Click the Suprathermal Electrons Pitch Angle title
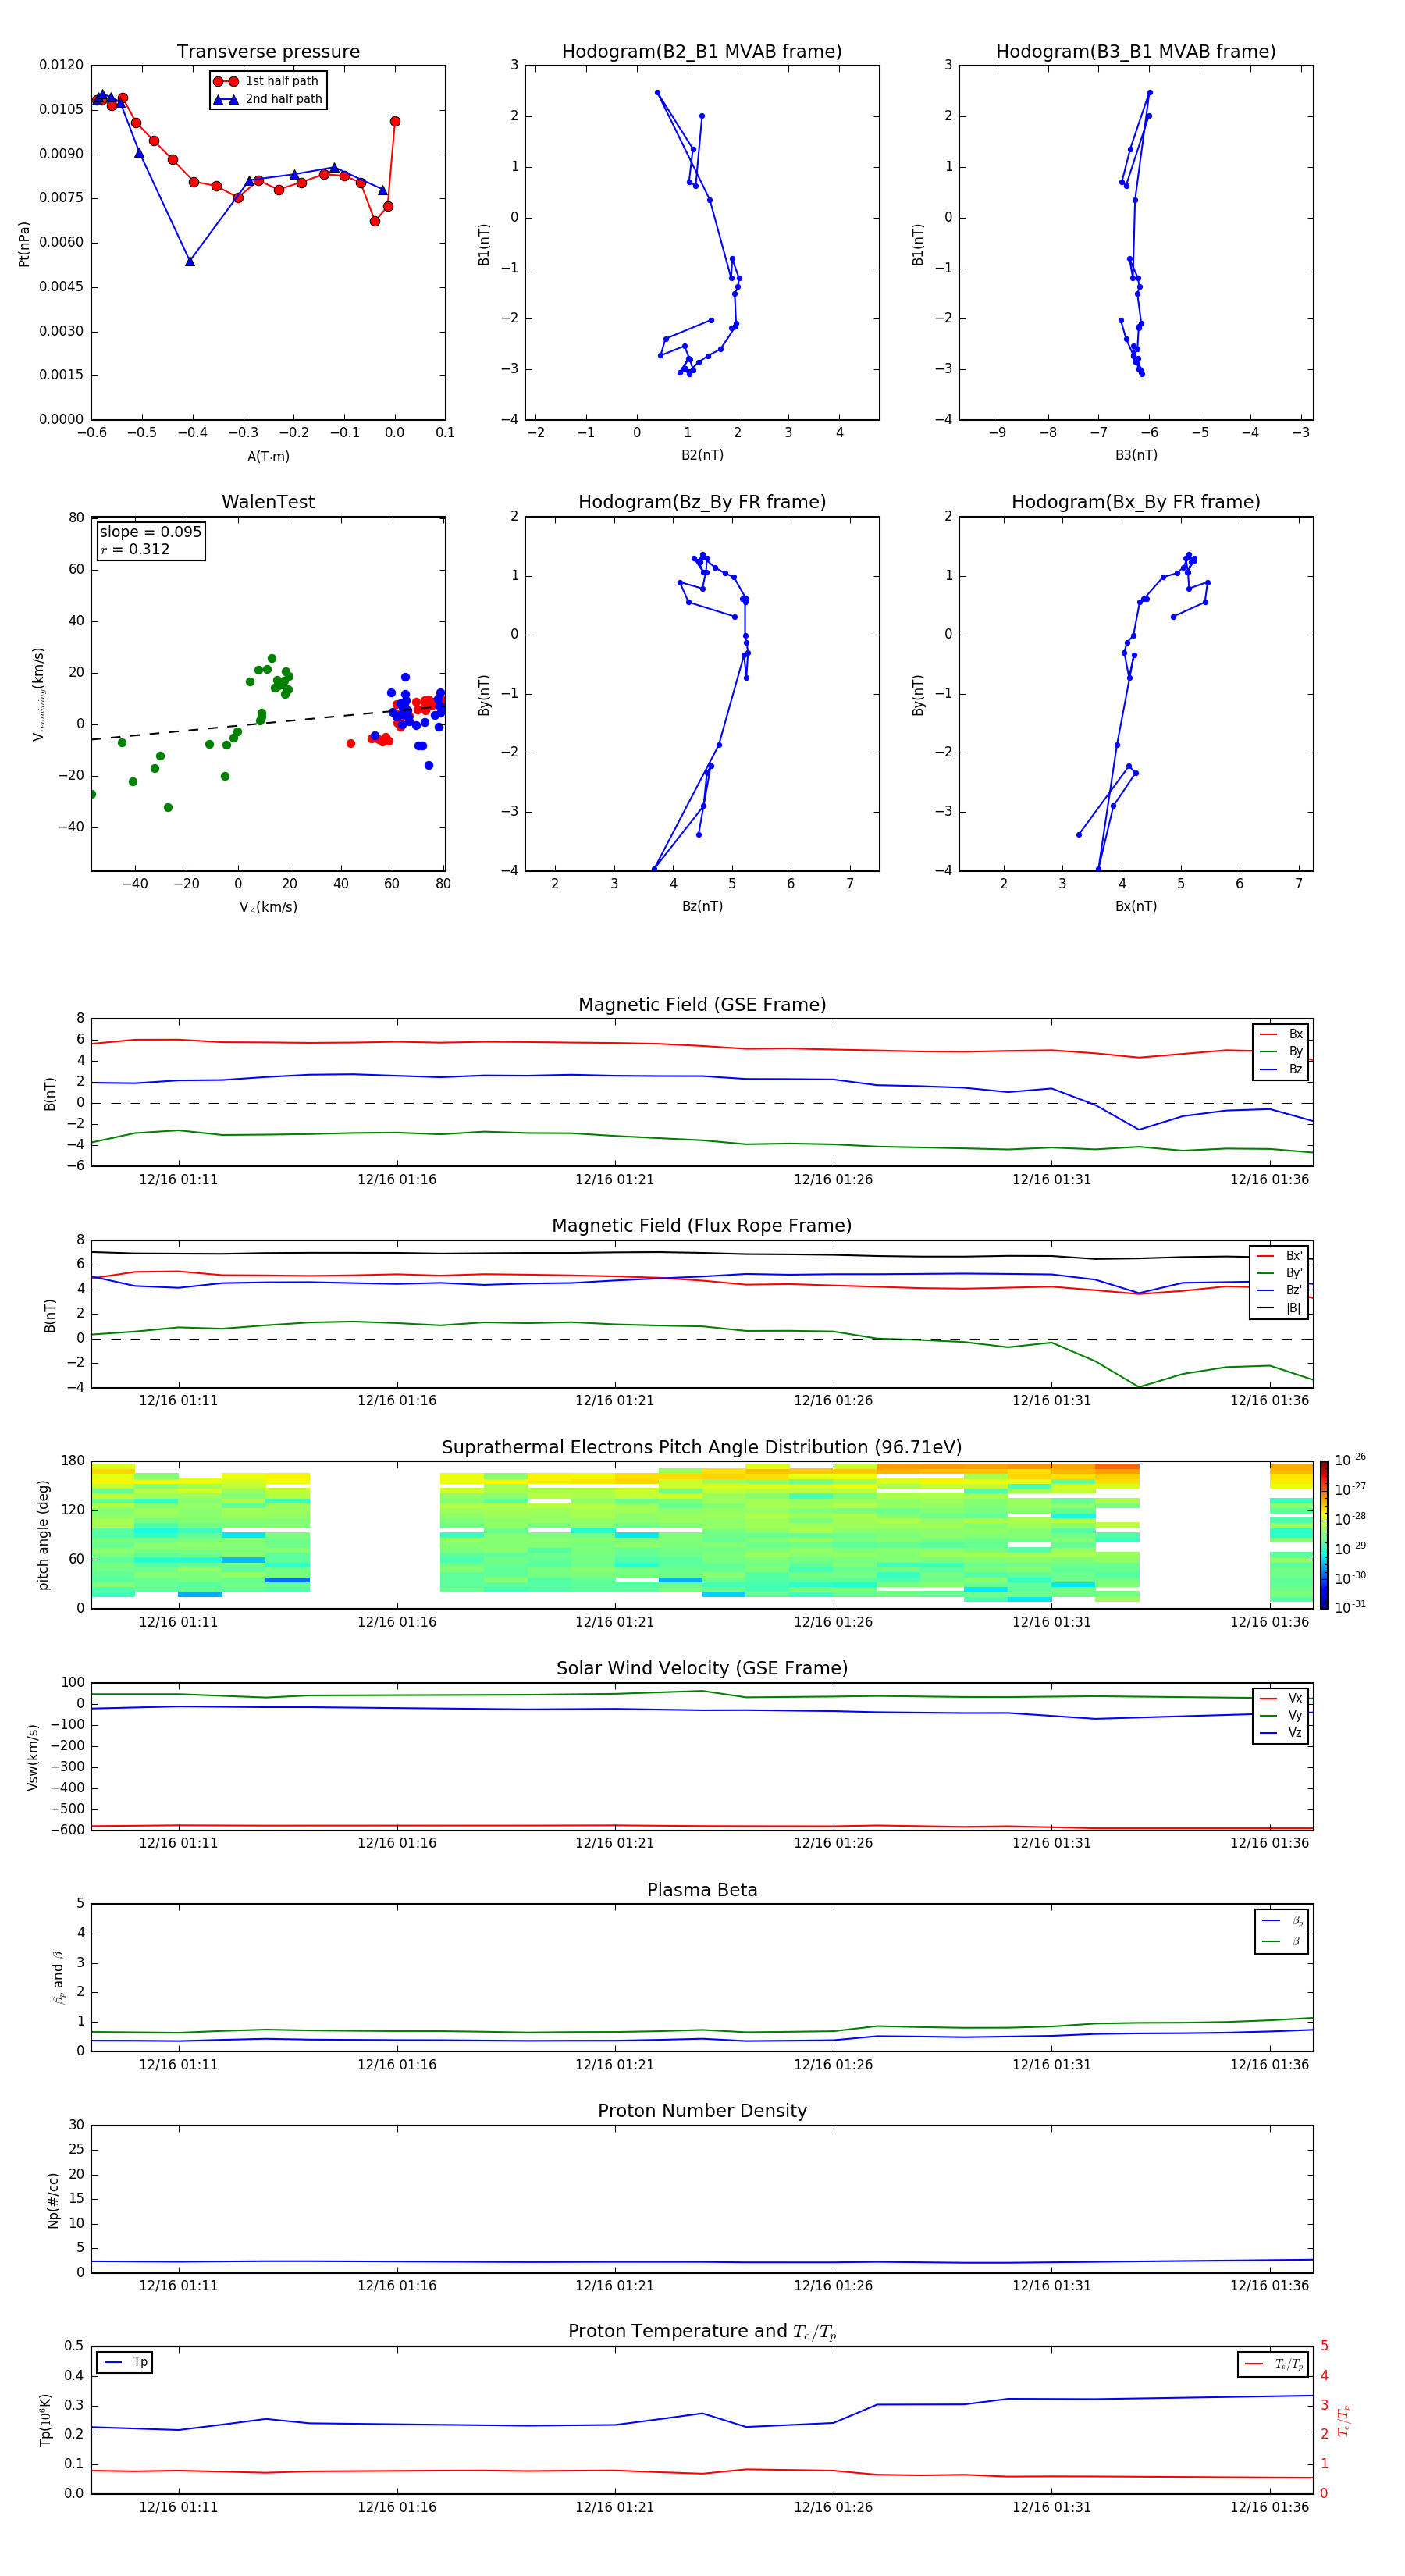Viewport: 1405px width, 2576px height. (x=702, y=1448)
